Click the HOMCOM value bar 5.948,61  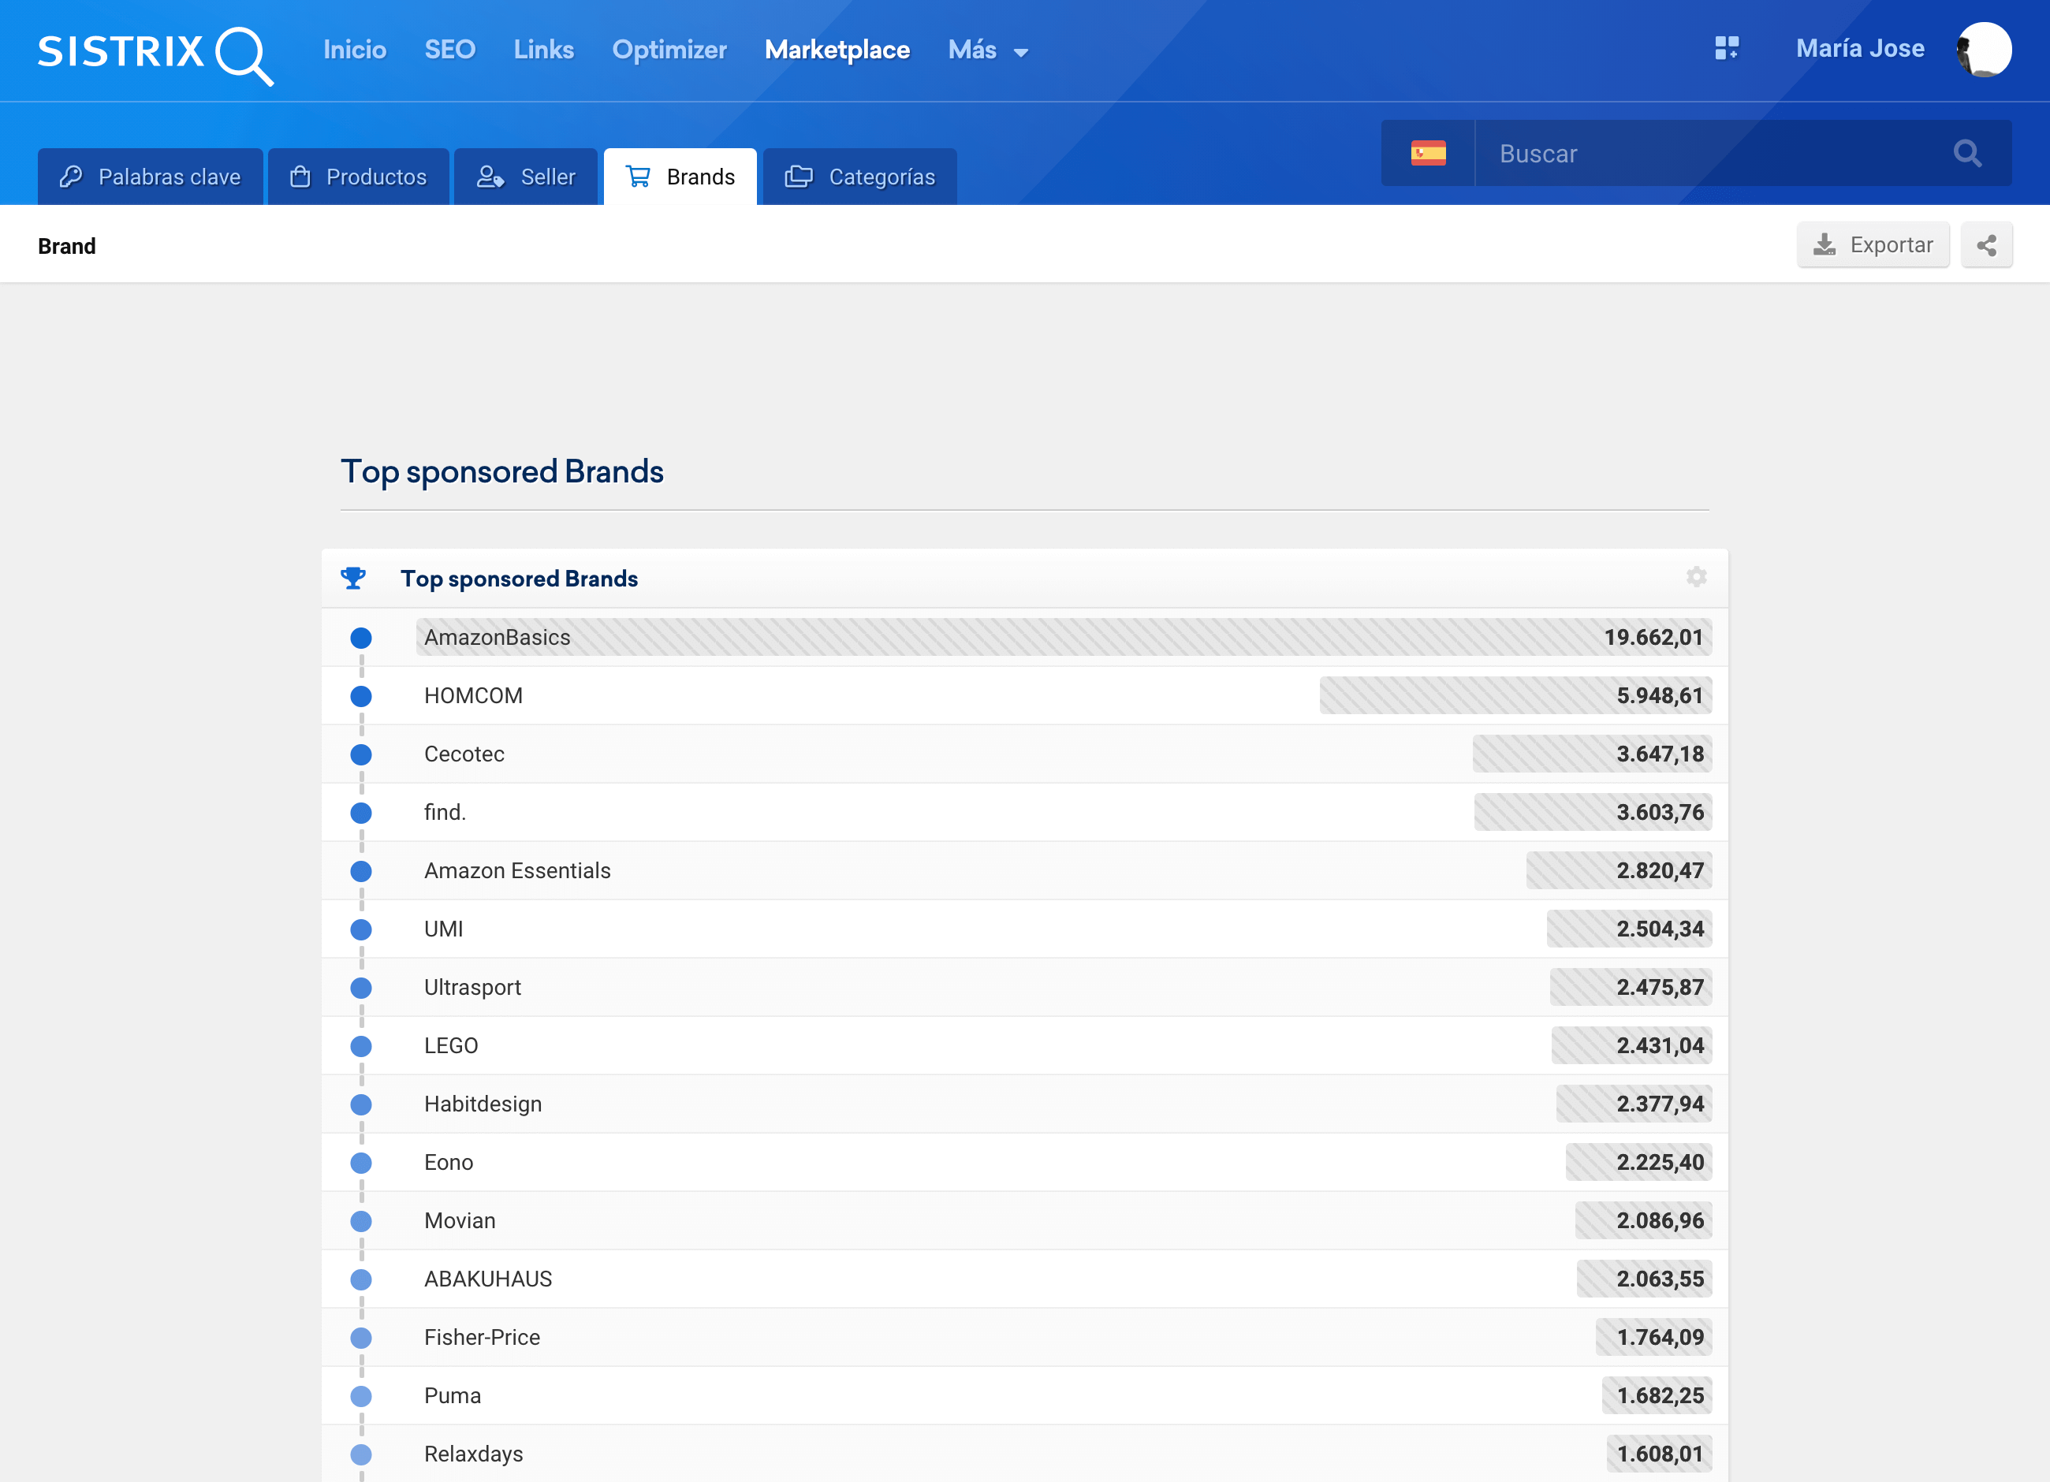tap(1515, 695)
